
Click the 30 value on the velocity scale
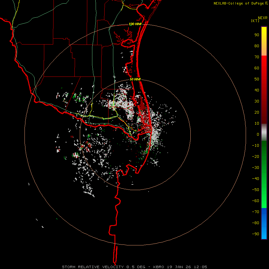click(x=257, y=101)
